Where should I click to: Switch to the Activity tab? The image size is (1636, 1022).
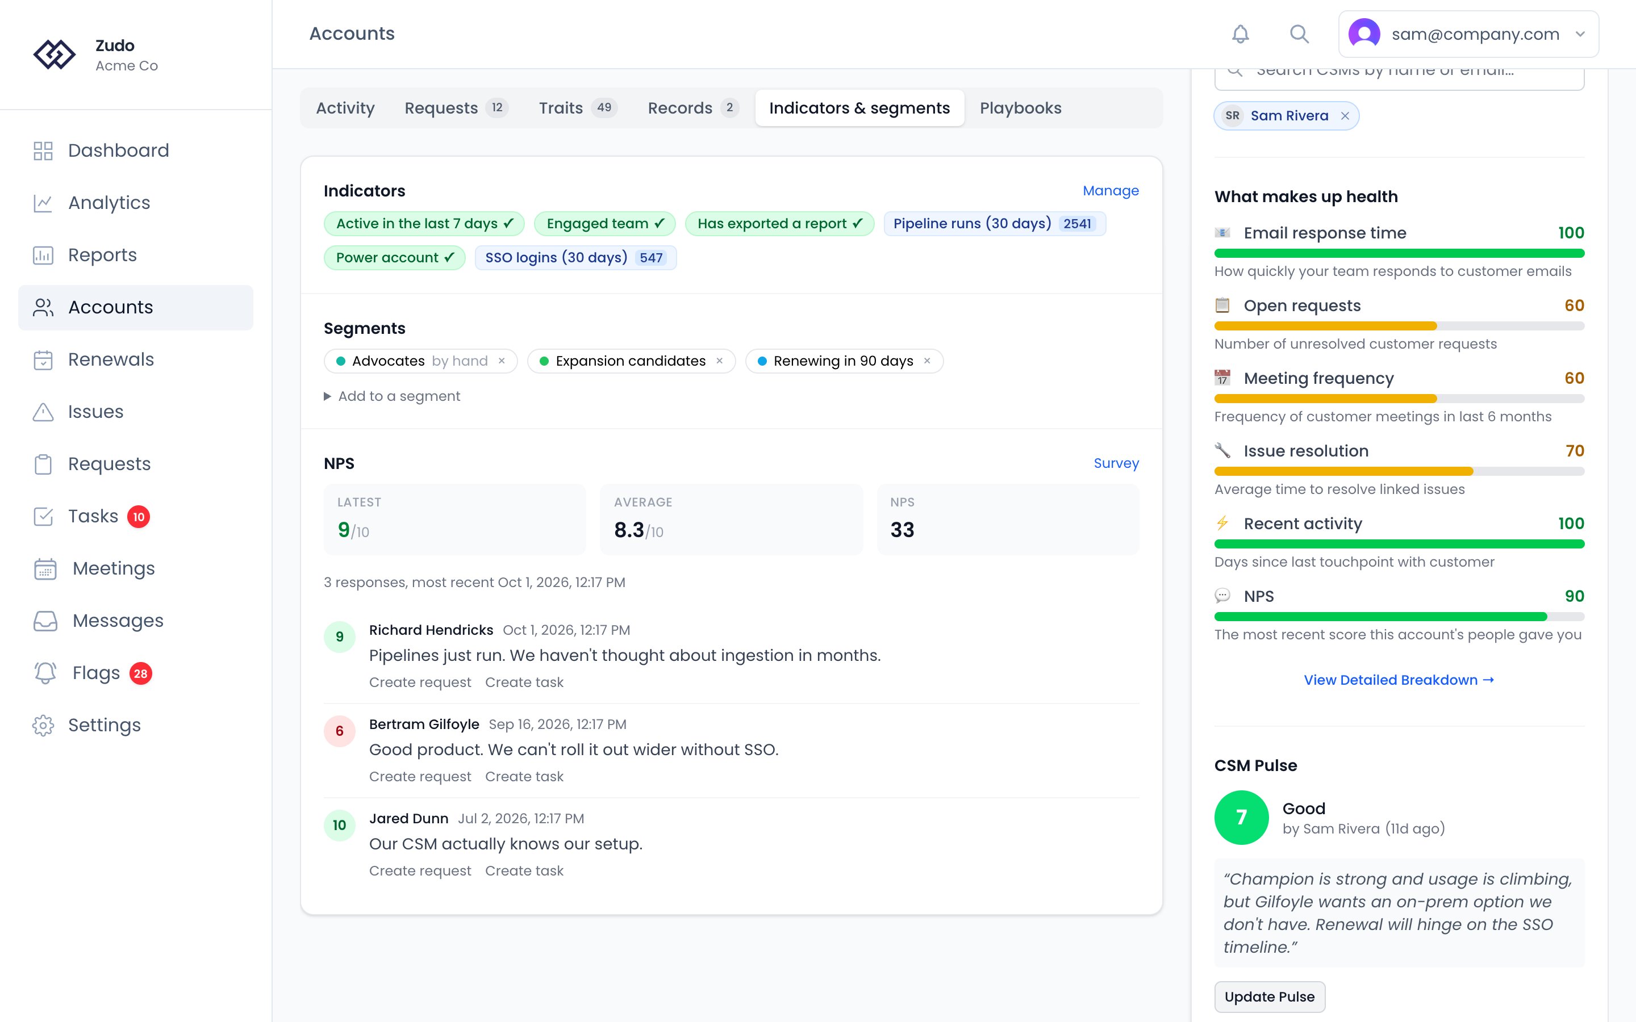pyautogui.click(x=345, y=108)
